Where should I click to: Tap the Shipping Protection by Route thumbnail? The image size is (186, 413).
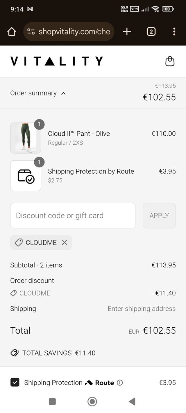click(26, 176)
